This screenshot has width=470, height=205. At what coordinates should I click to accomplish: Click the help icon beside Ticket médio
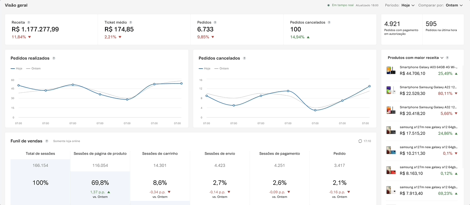131,22
